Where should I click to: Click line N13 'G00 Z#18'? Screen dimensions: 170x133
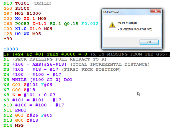click(21, 121)
